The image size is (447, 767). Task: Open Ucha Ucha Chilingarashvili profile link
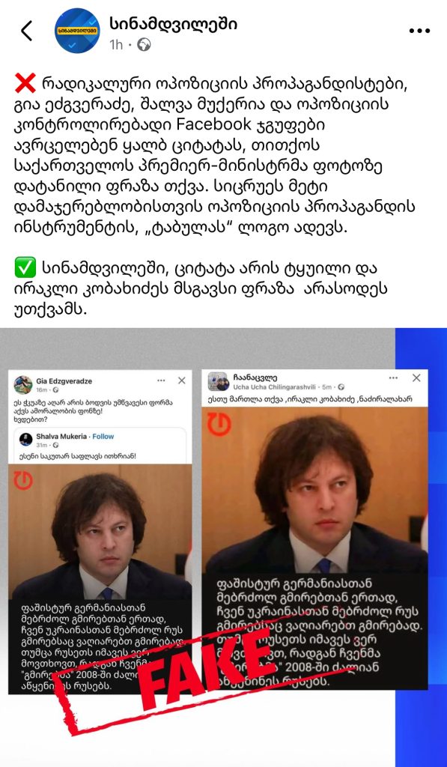coord(276,387)
